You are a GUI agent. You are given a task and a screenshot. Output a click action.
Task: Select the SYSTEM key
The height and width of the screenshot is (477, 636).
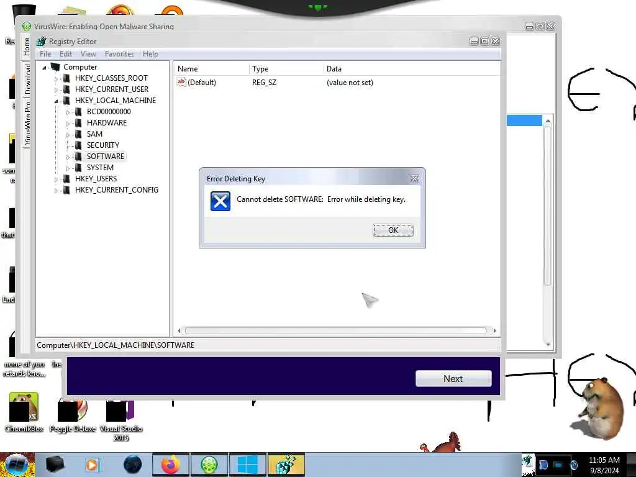[100, 168]
